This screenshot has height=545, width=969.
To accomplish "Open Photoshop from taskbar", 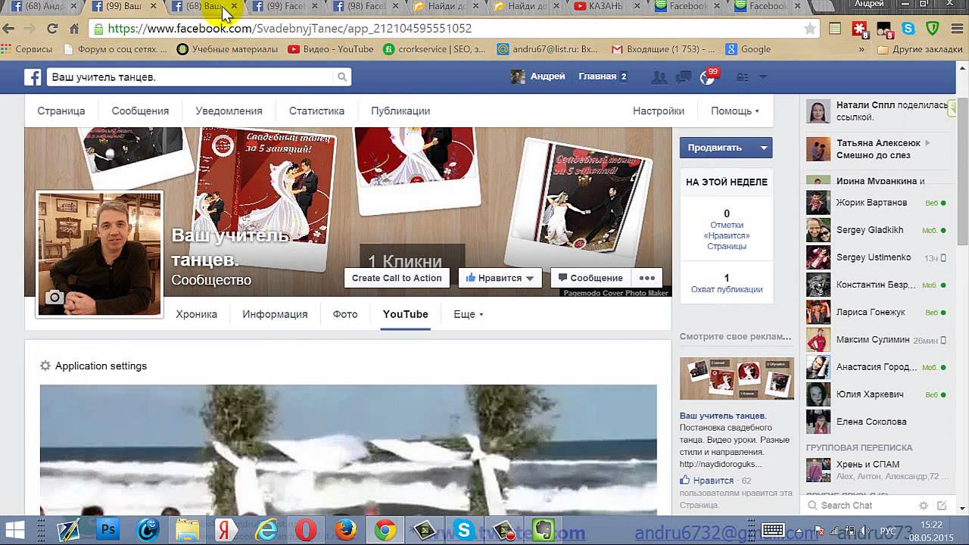I will [x=108, y=530].
